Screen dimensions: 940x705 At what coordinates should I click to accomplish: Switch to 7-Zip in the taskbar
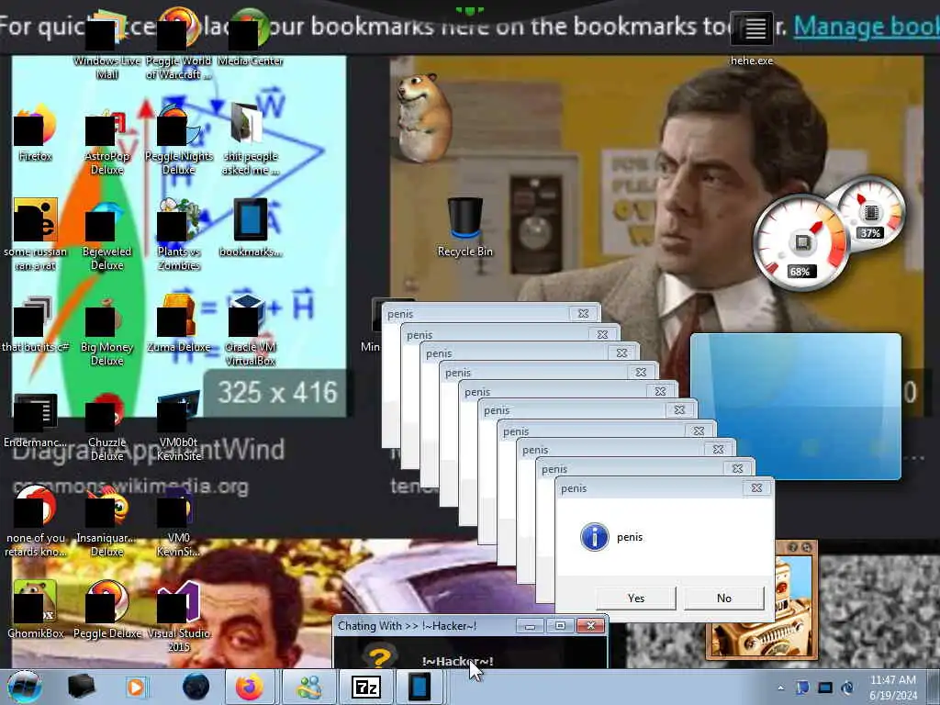[x=365, y=687]
